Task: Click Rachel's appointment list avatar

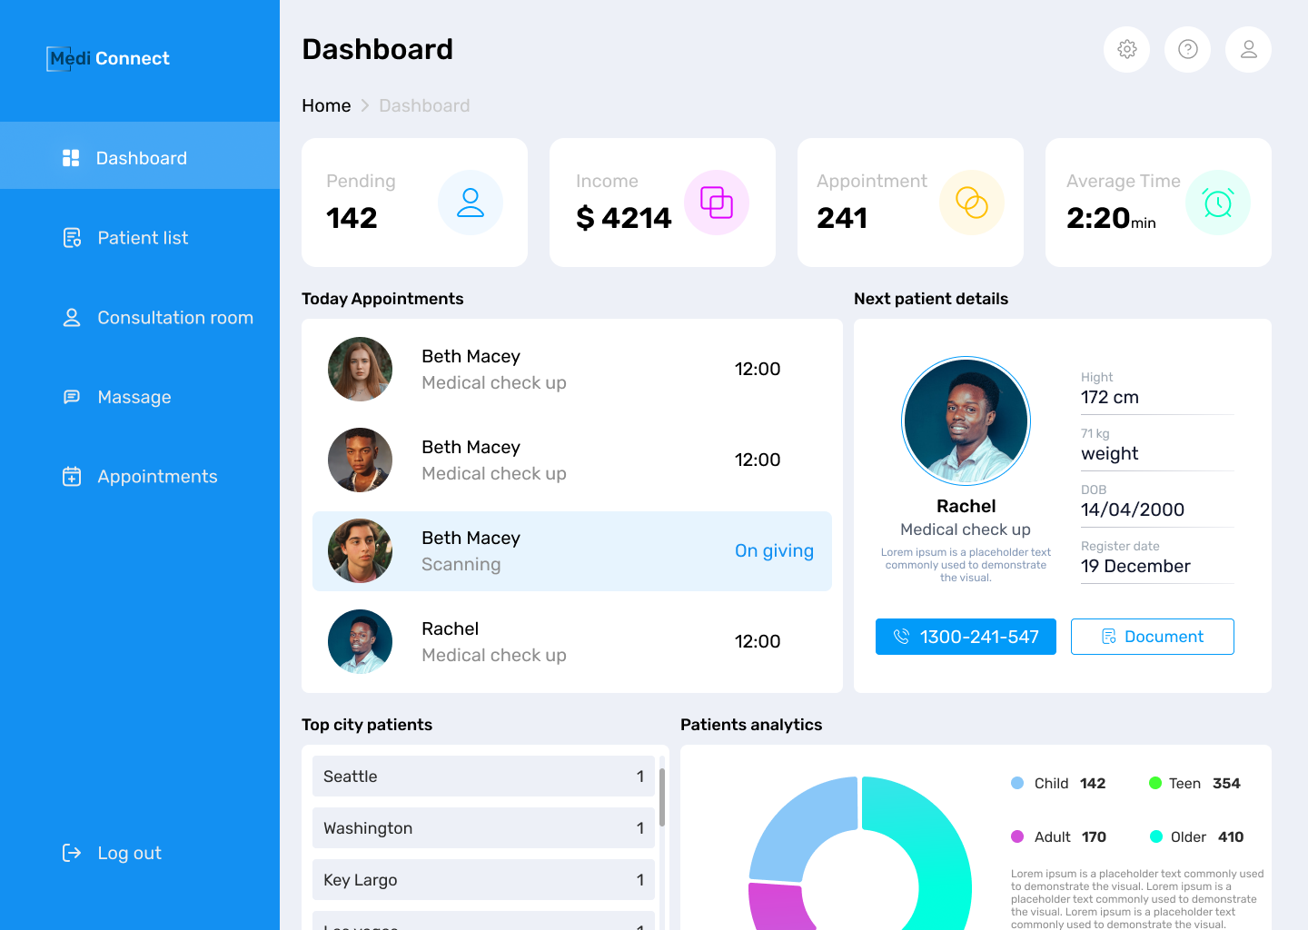Action: click(360, 641)
